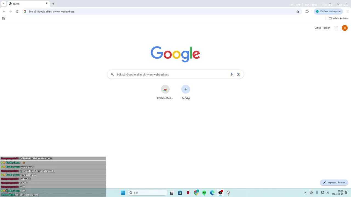Expand the tab search dropdown chevron

click(x=4, y=4)
